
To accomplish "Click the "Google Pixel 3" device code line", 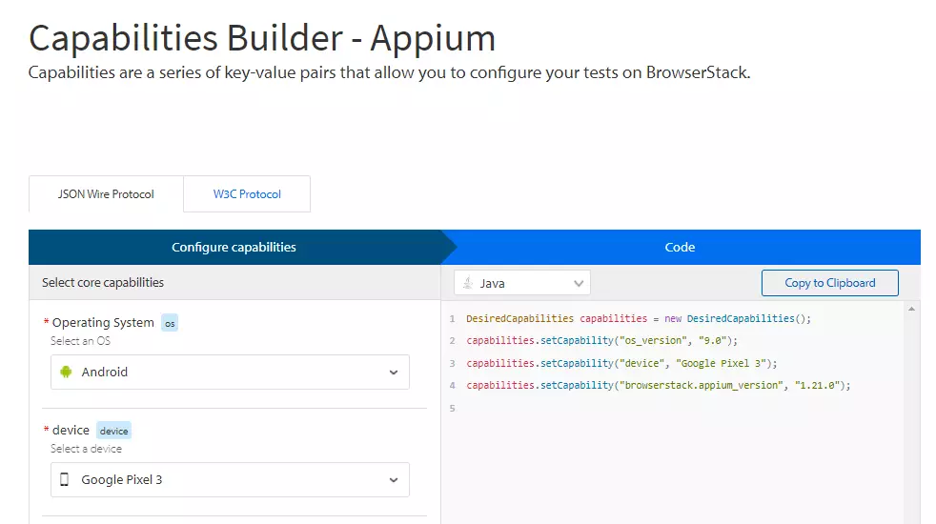I will (621, 363).
